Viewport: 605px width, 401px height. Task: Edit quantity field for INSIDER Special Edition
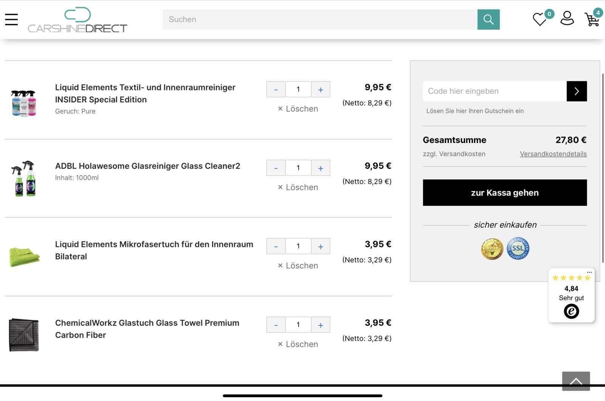click(298, 89)
